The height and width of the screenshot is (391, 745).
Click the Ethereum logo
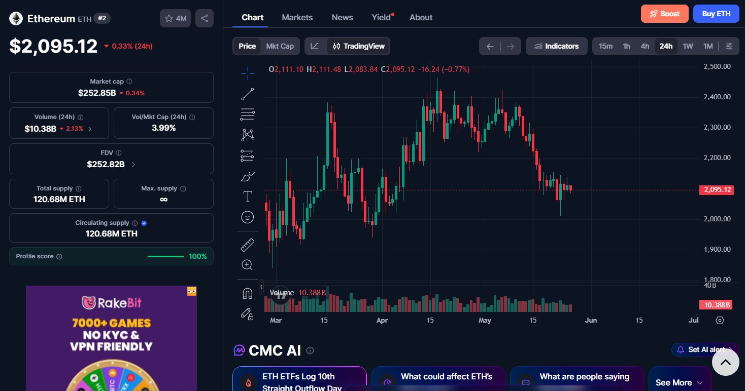click(16, 19)
